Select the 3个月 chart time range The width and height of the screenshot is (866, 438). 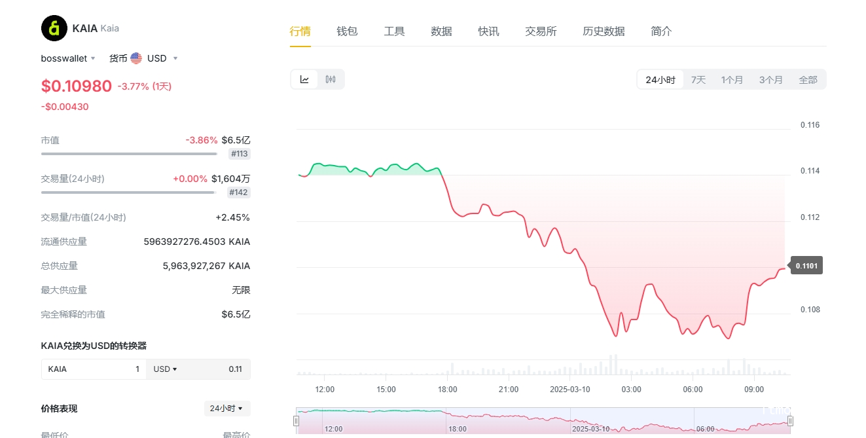coord(770,80)
